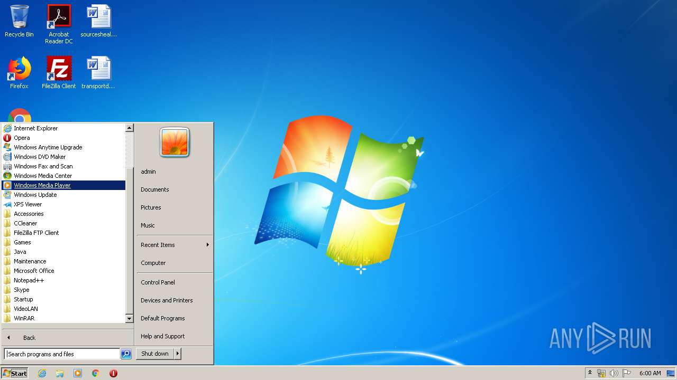
Task: Expand the Notepad++ folder
Action: [63, 280]
